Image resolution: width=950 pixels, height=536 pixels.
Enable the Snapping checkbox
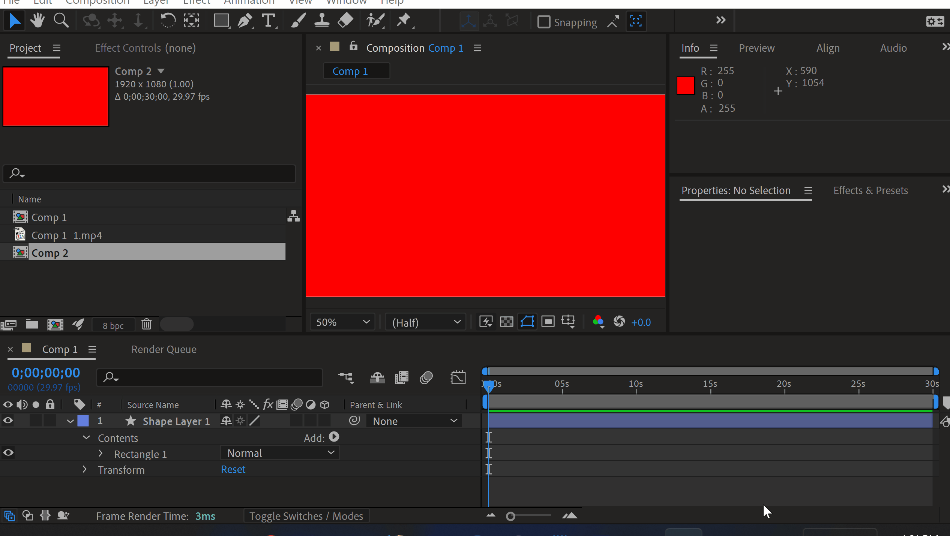(543, 22)
